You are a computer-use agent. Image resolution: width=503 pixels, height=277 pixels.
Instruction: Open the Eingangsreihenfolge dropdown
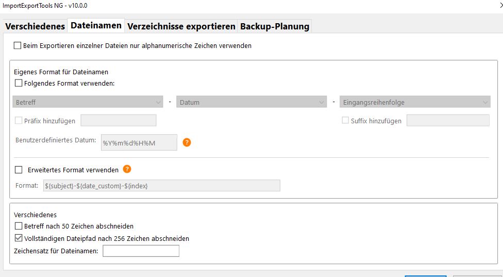pos(415,102)
